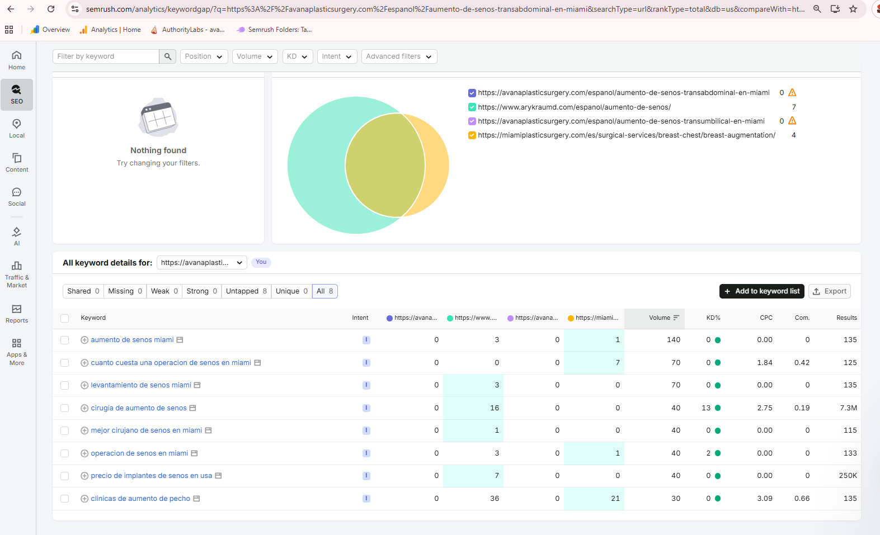Image resolution: width=880 pixels, height=535 pixels.
Task: Open Apps & More sidebar section
Action: point(17,352)
